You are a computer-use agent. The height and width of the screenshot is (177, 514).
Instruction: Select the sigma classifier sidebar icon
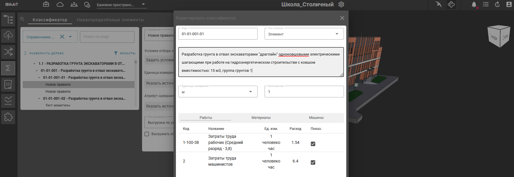tap(8, 68)
